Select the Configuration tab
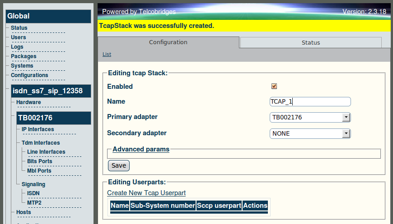Image resolution: width=393 pixels, height=224 pixels. coord(168,42)
